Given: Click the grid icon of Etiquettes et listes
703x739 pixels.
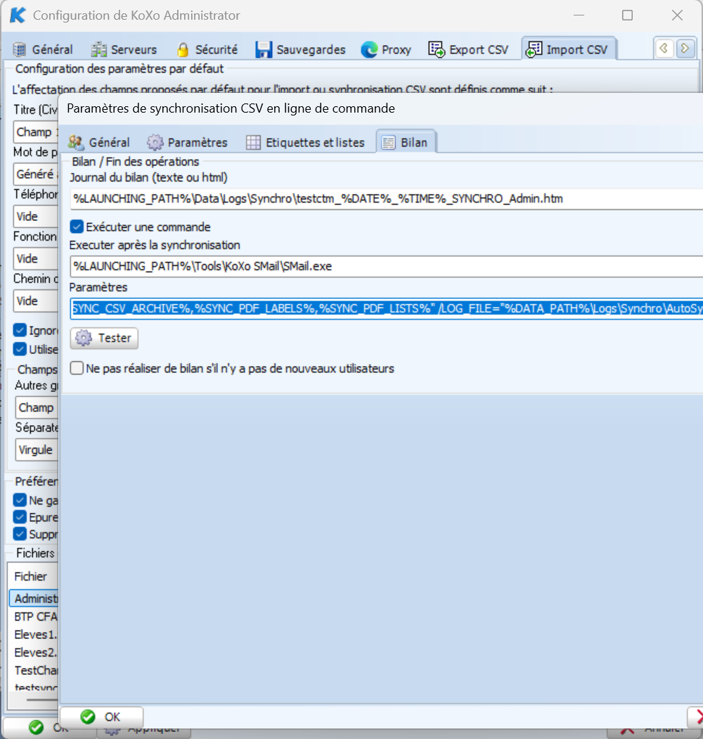Looking at the screenshot, I should pos(253,142).
